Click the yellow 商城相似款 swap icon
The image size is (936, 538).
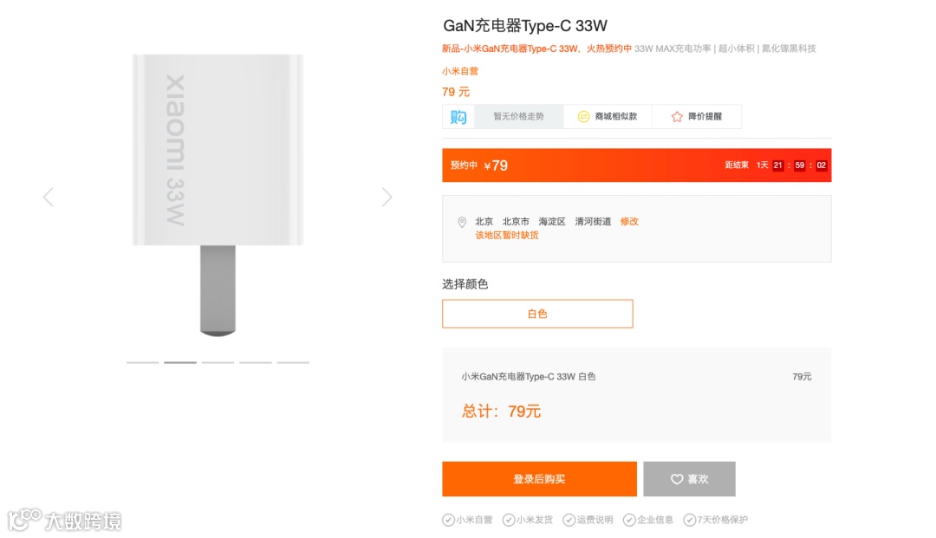coord(583,117)
